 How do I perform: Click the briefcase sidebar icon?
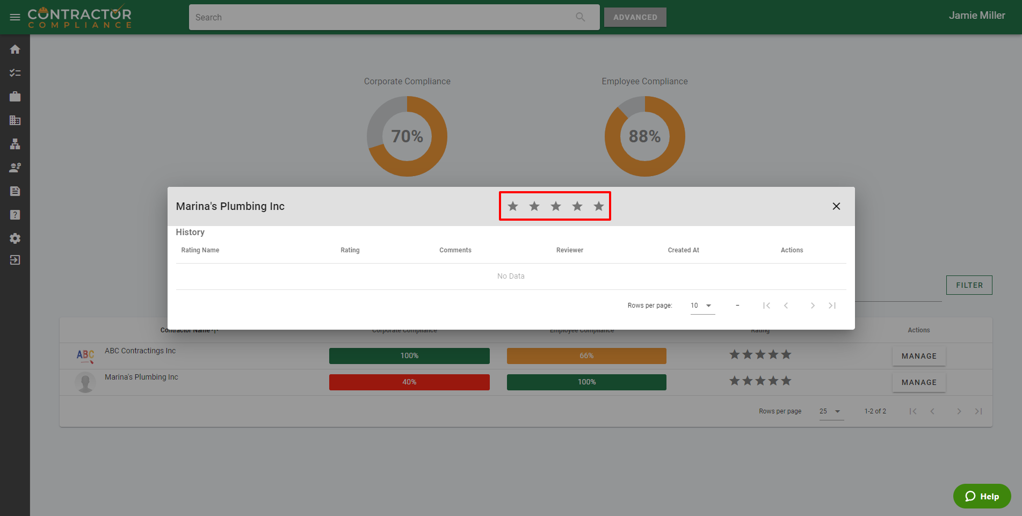[x=15, y=97]
